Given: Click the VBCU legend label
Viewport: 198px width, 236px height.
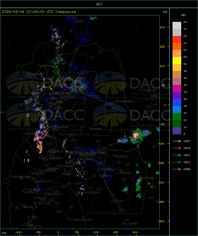Looking at the screenshot, I should [187, 162].
